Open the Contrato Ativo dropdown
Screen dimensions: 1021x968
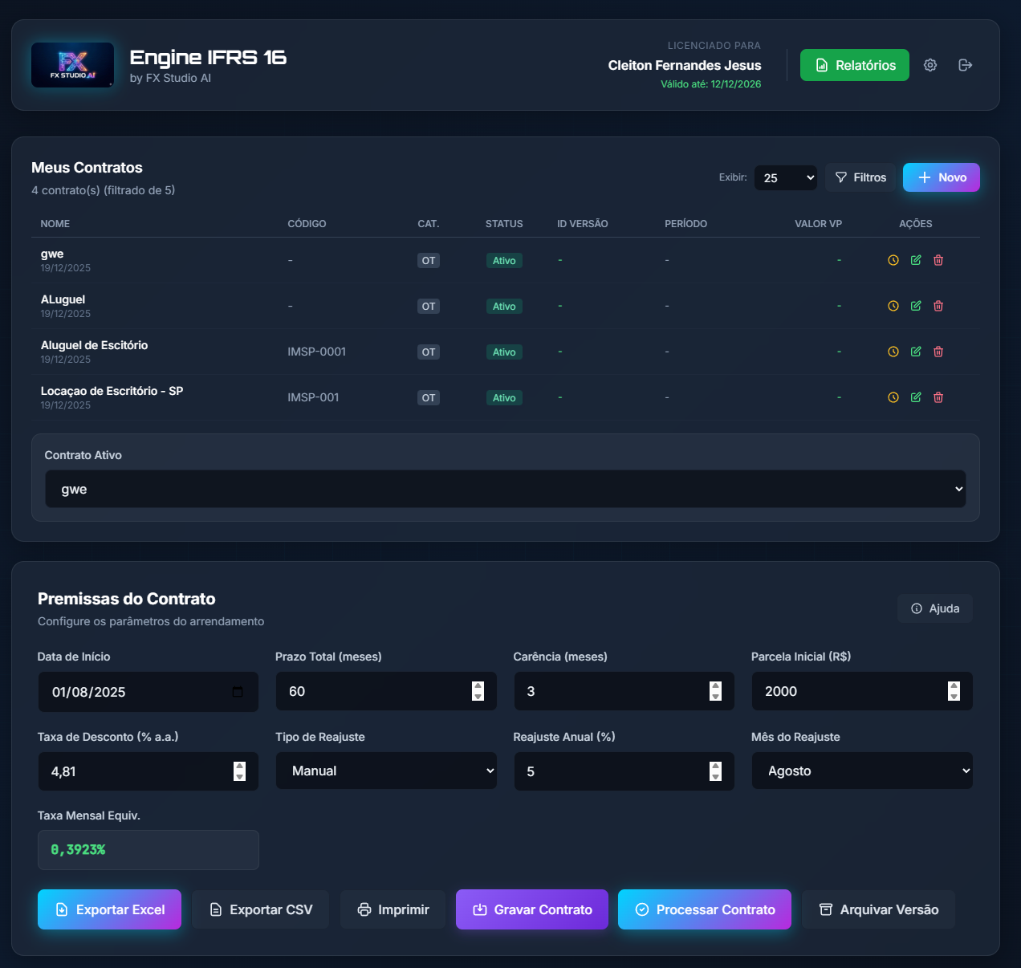pyautogui.click(x=506, y=490)
